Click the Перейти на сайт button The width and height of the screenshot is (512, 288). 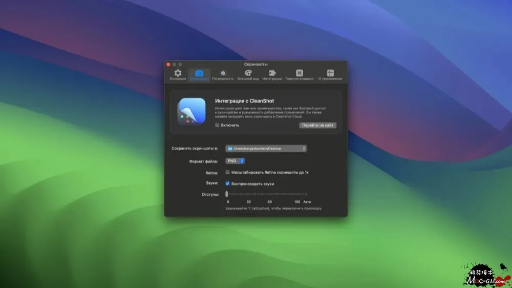click(x=318, y=125)
